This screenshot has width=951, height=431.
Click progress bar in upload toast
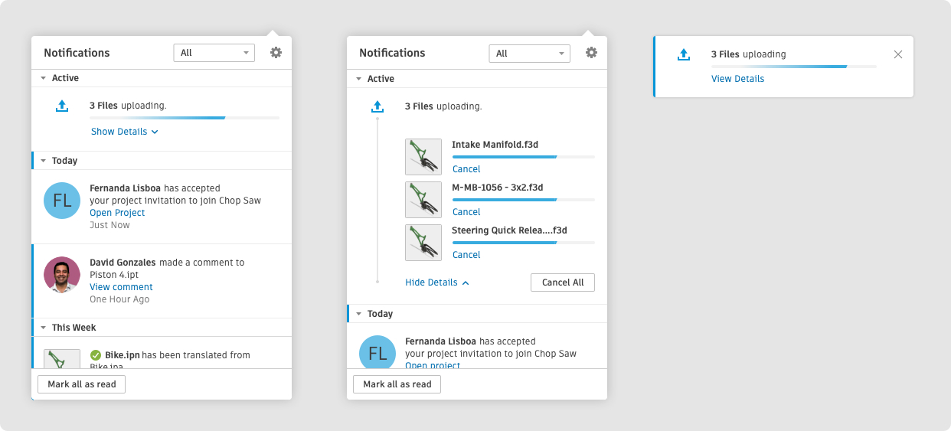[x=794, y=67]
